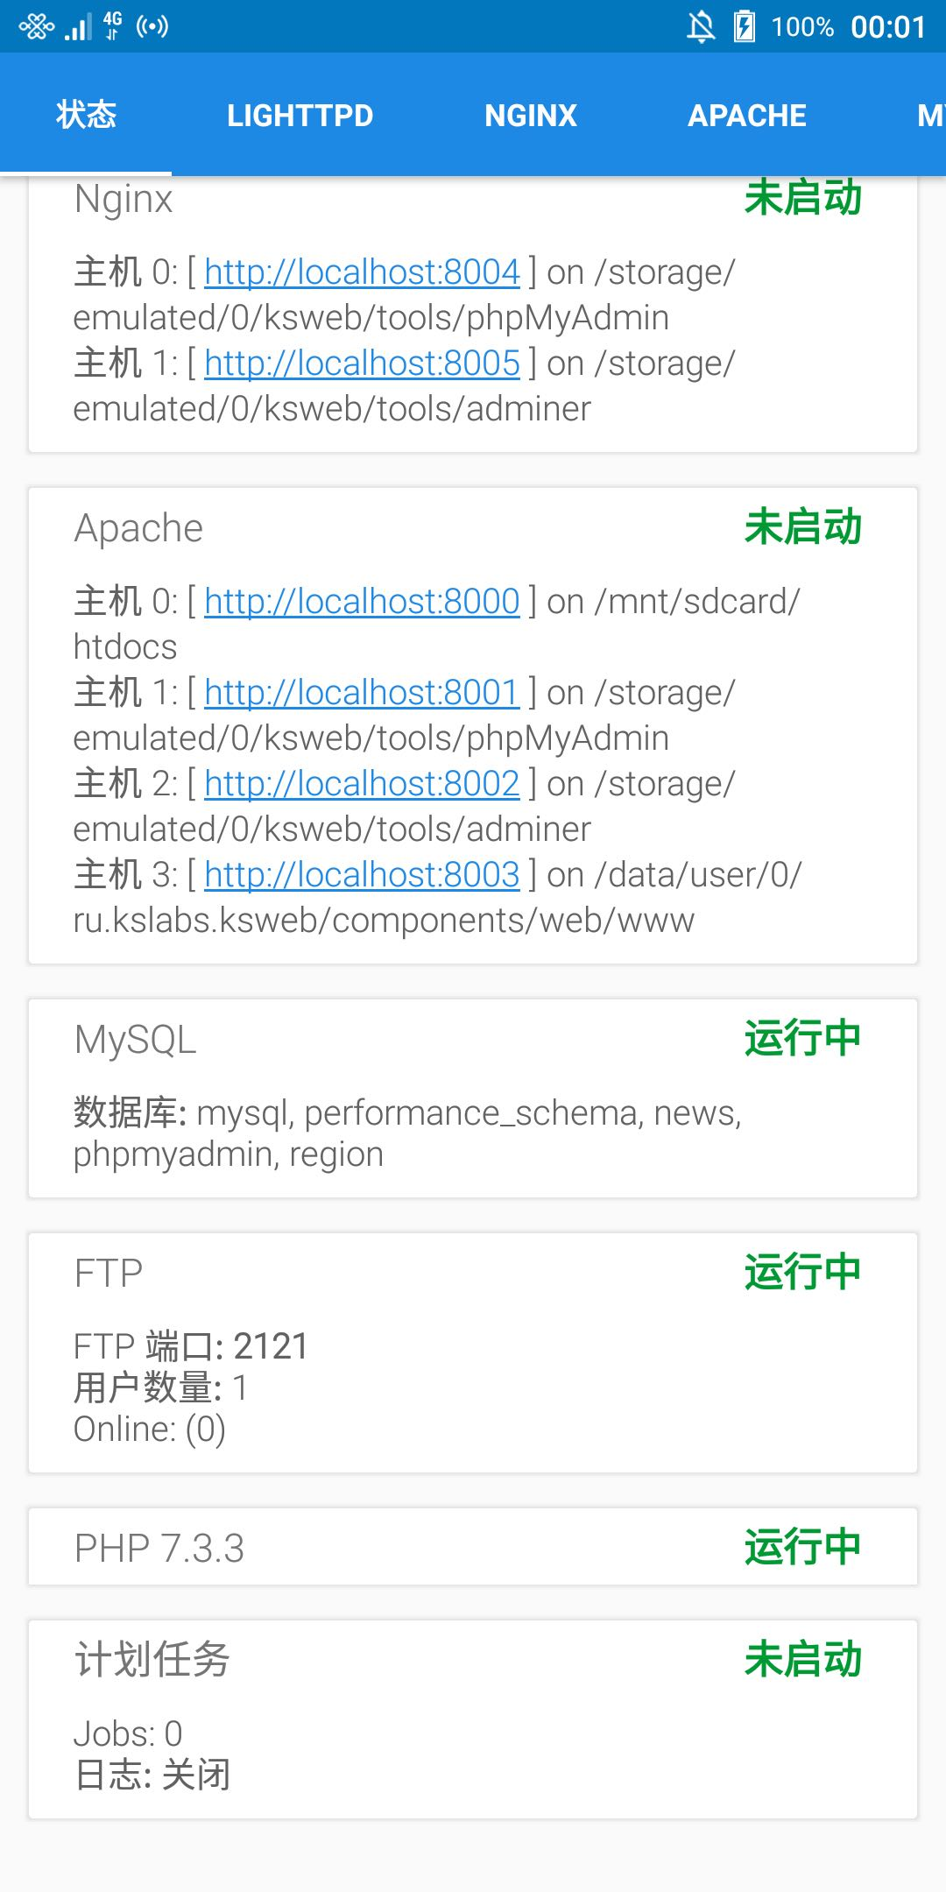Image resolution: width=946 pixels, height=1892 pixels.
Task: Tap the battery charging icon
Action: point(744,26)
